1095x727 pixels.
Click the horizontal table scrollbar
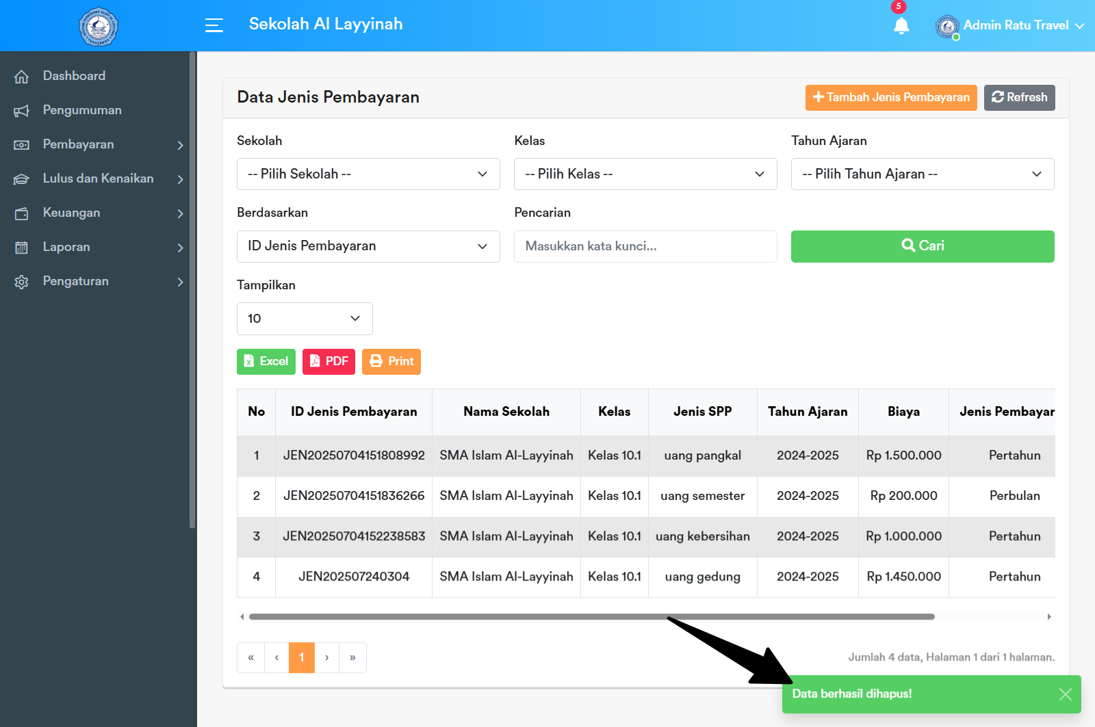pos(591,617)
